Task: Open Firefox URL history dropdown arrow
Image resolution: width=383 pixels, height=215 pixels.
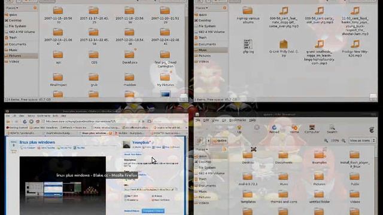Action: point(139,121)
